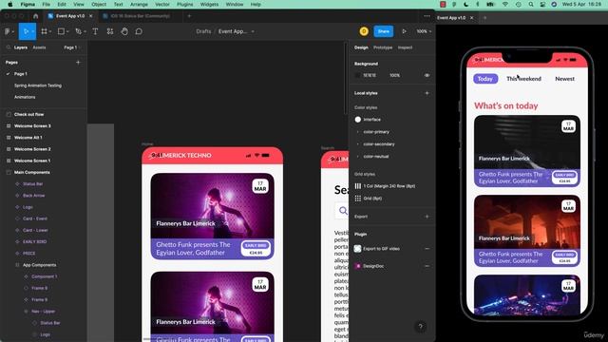Click the user avatar in toolbar
Viewport: 608px width, 342px height.
click(x=364, y=31)
